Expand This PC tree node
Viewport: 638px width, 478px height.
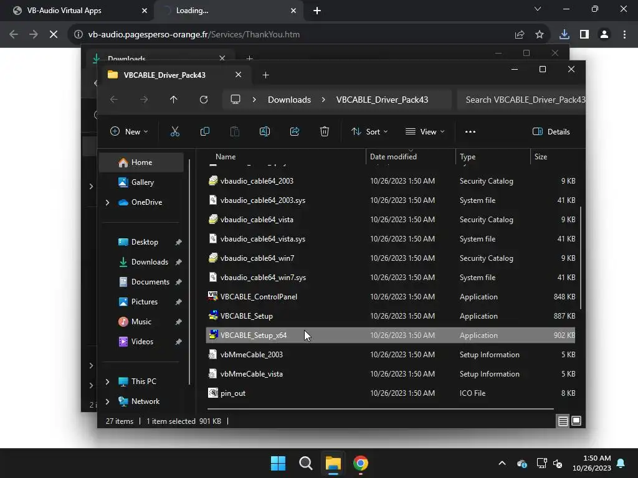(x=107, y=382)
